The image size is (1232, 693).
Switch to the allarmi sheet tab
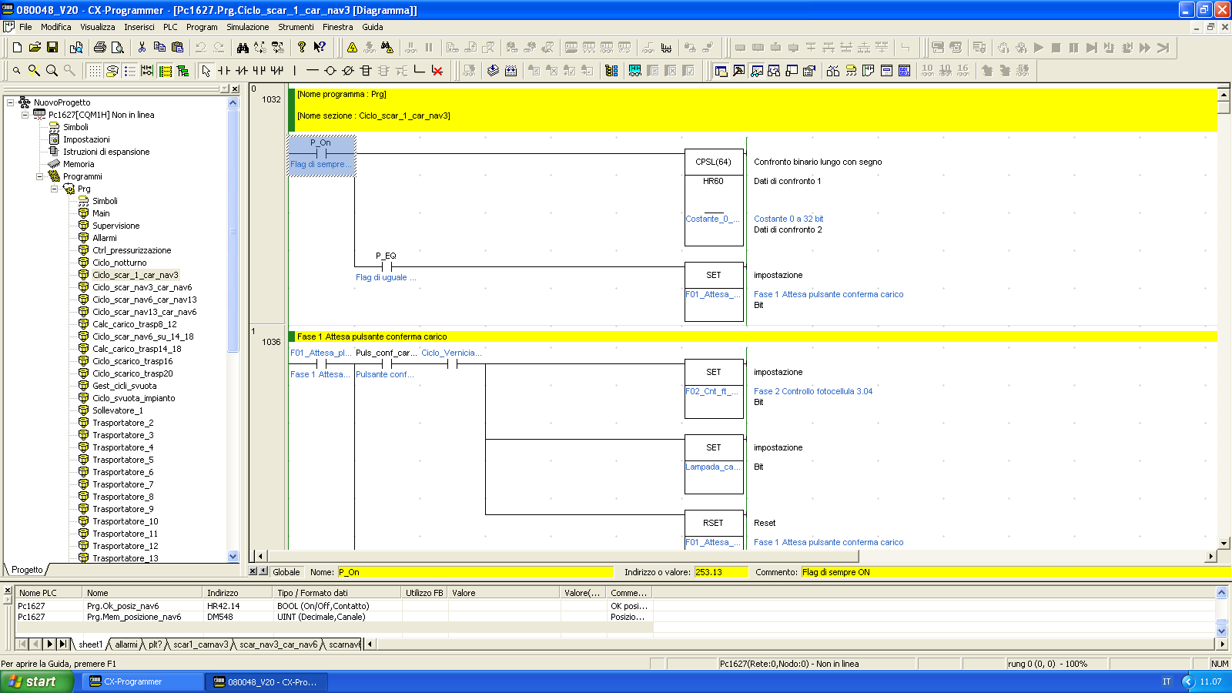(126, 644)
